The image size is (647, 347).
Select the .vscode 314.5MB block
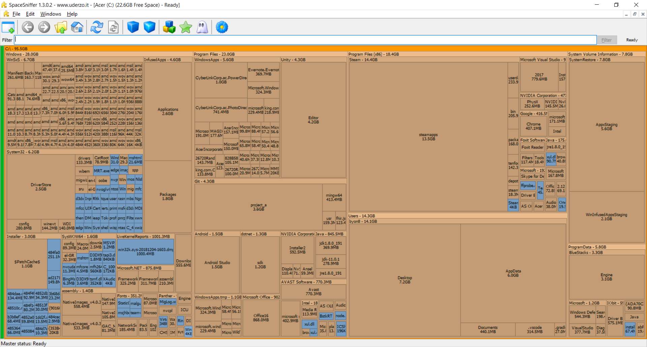[x=535, y=329]
